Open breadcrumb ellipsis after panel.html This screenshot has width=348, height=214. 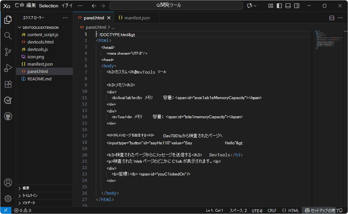click(x=113, y=27)
